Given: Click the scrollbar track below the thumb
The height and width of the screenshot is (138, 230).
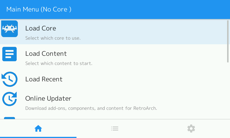Looking at the screenshot, I should (x=228, y=91).
